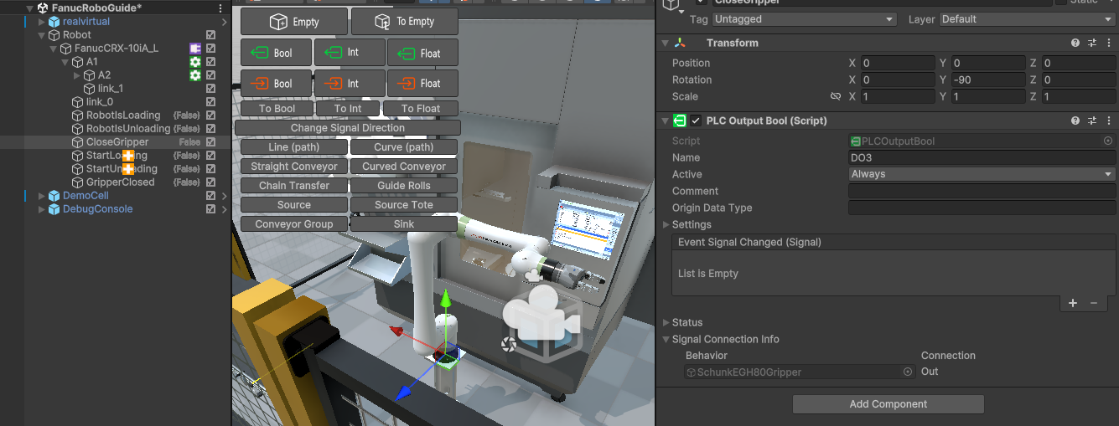The image size is (1119, 426).
Task: Click the plus icon under Event Signal Changed
Action: coord(1073,303)
